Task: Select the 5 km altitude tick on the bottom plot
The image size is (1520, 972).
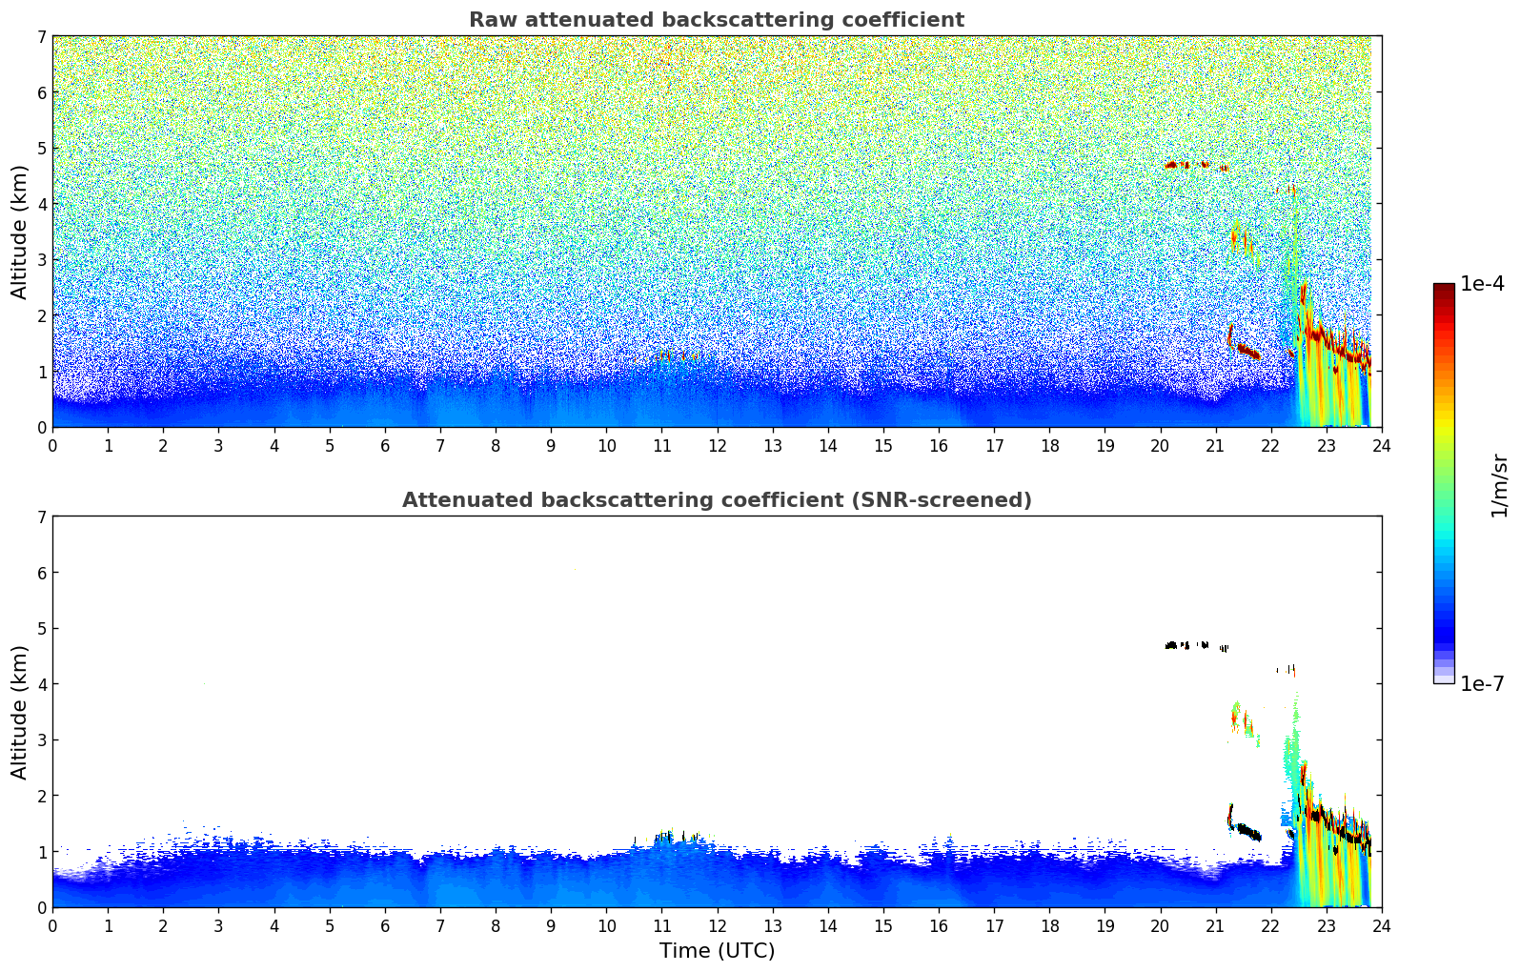Action: click(41, 628)
